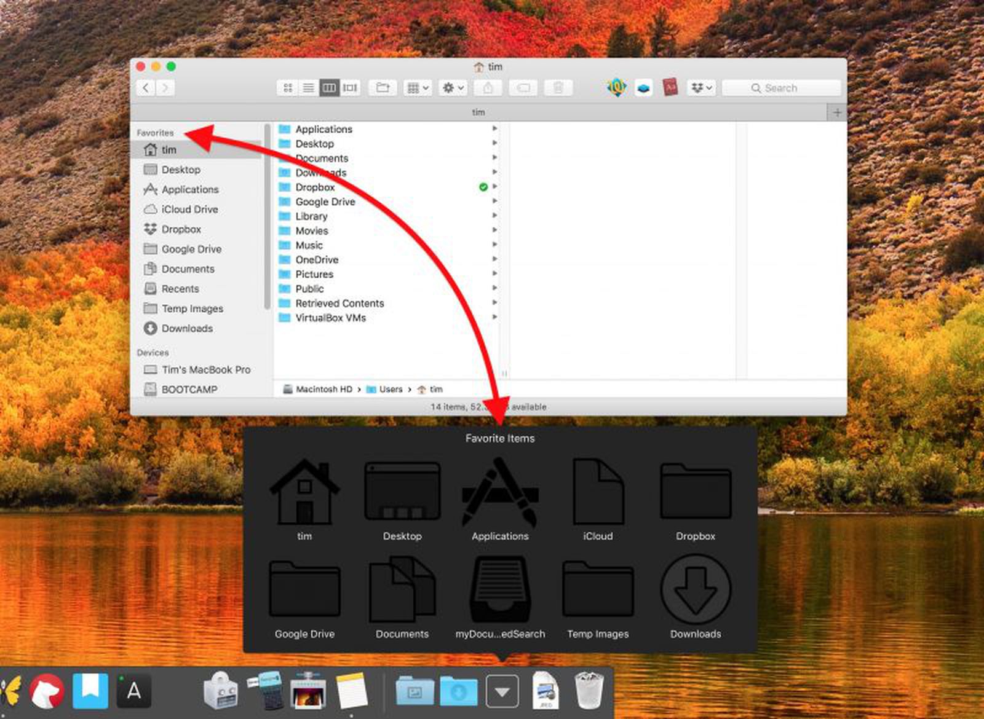Image resolution: width=984 pixels, height=719 pixels.
Task: Click inside the Search field
Action: click(x=781, y=87)
